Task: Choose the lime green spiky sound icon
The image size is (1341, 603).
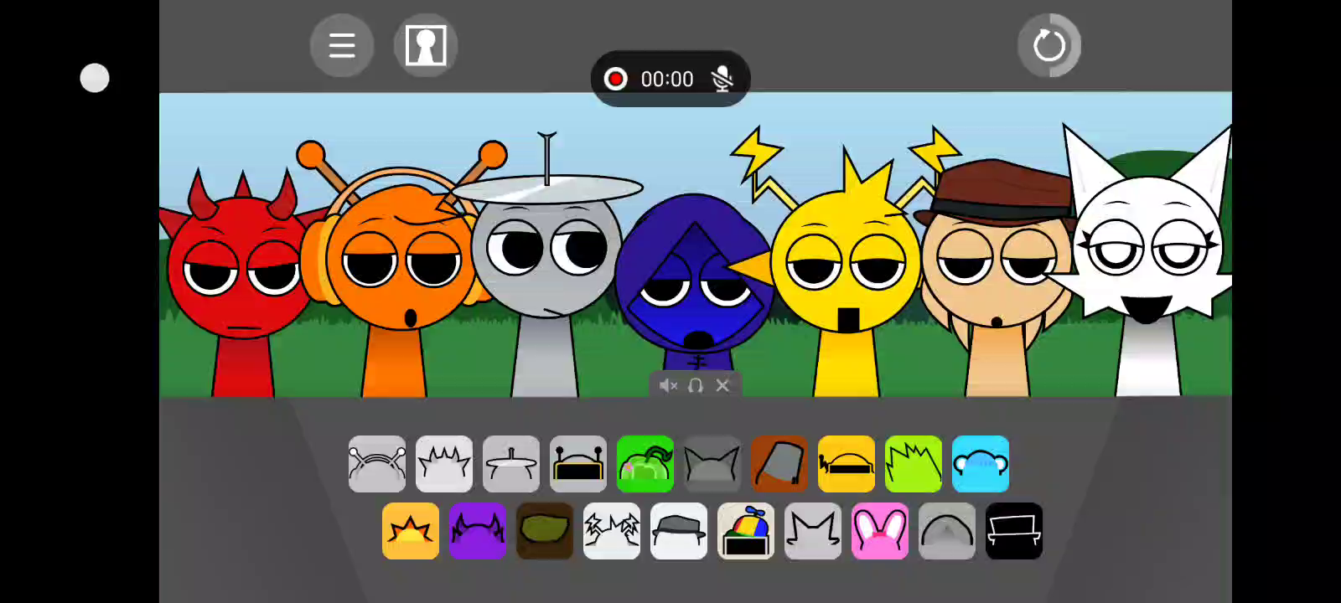Action: pyautogui.click(x=914, y=464)
